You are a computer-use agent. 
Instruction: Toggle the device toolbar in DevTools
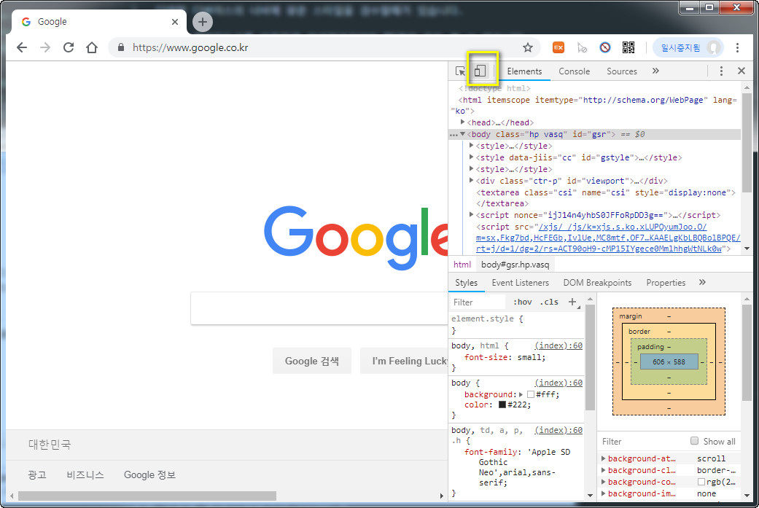point(480,71)
